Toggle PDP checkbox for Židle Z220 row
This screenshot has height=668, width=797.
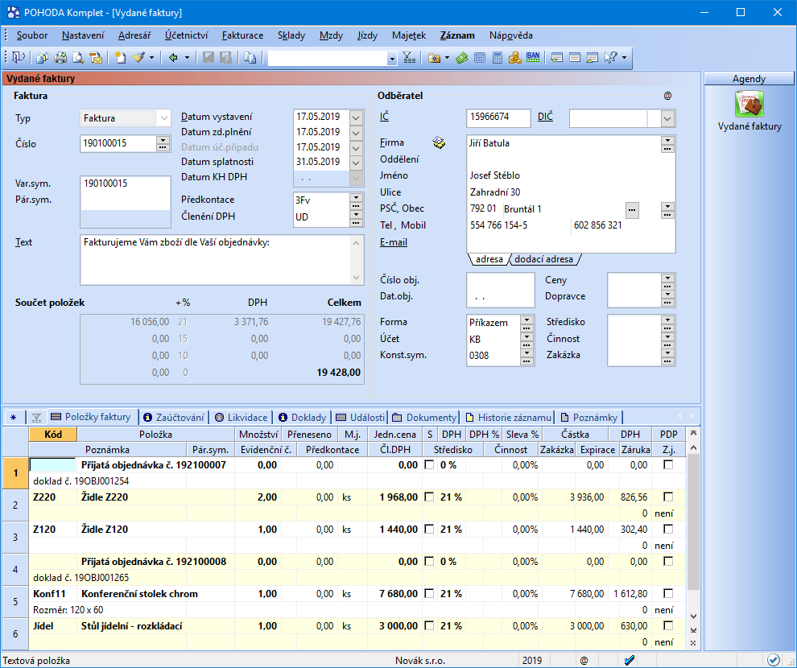coord(668,497)
